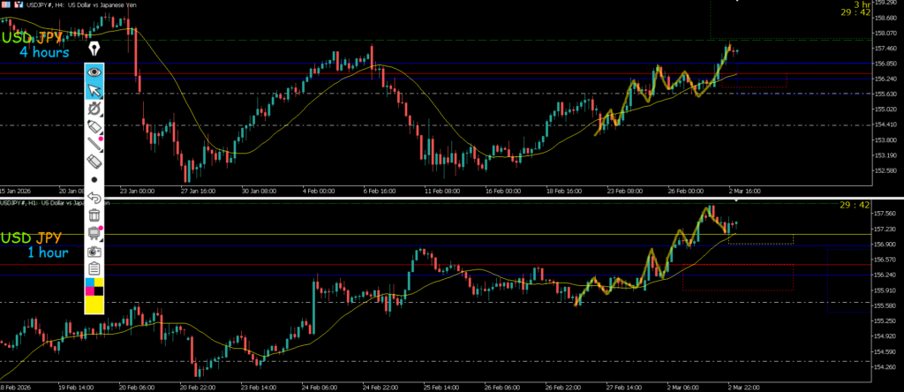Screen dimensions: 904x392
Task: Click the trash bin delete icon
Action: [x=94, y=215]
